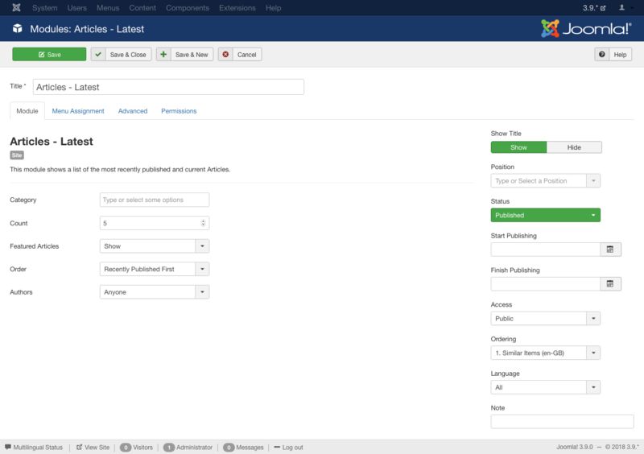Click the plus icon for Save & New

pyautogui.click(x=163, y=54)
